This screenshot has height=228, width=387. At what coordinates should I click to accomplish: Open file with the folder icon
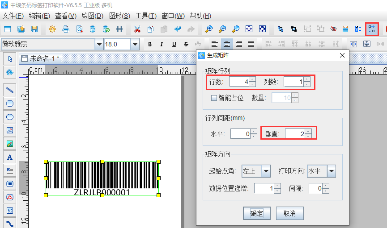21,29
